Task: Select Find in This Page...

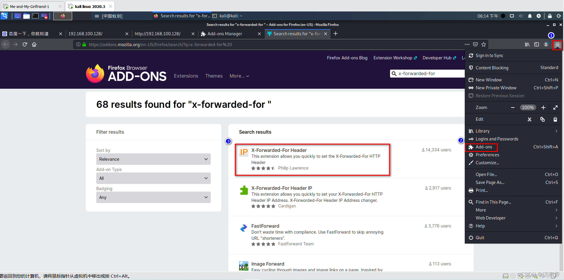Action: pyautogui.click(x=513, y=202)
